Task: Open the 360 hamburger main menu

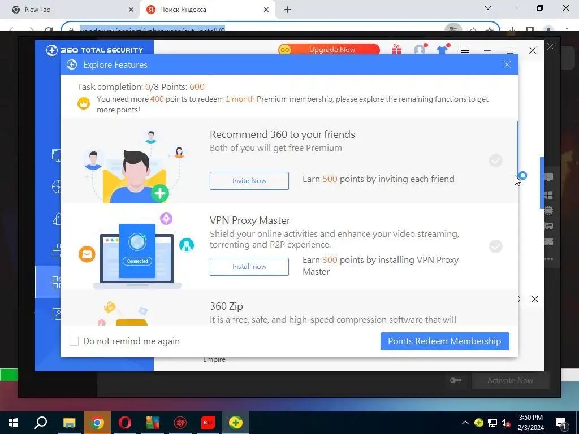Action: pos(465,50)
